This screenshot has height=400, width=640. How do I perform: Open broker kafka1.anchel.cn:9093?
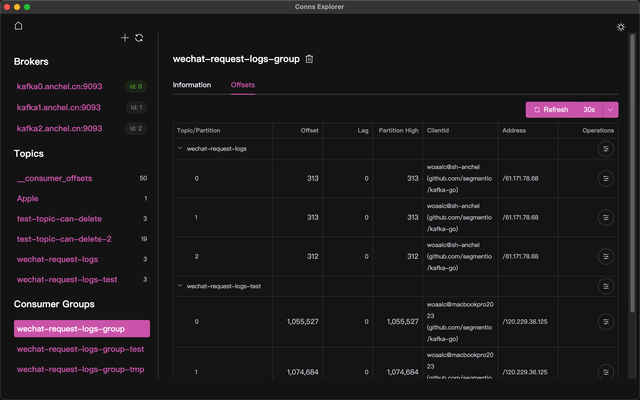tap(59, 107)
